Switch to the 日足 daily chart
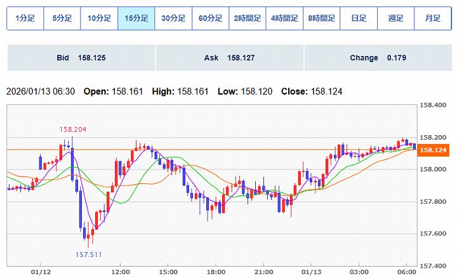457x278 pixels. pyautogui.click(x=359, y=18)
